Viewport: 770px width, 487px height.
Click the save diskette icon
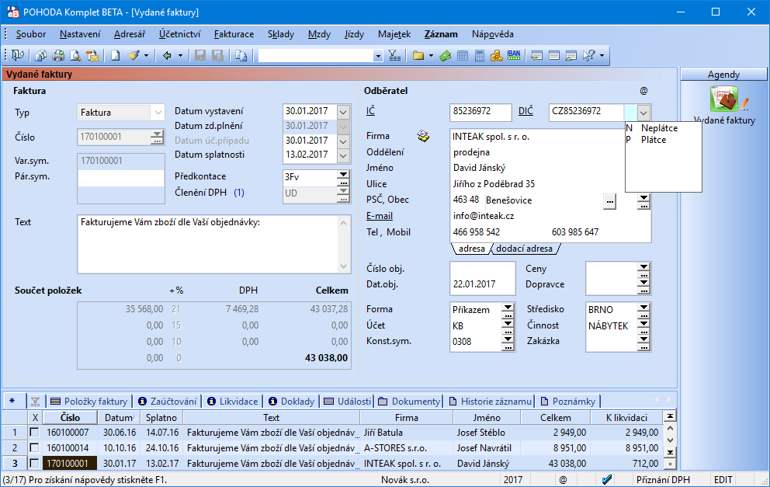click(199, 55)
